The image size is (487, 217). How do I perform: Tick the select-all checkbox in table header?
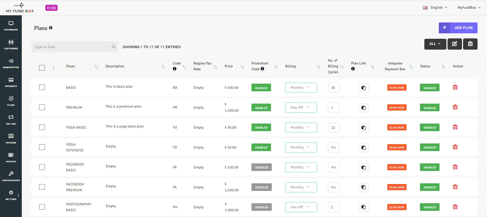(x=42, y=67)
